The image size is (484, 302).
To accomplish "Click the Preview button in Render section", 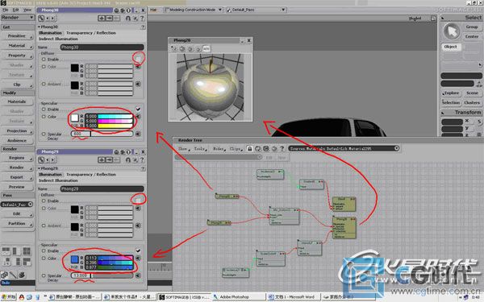I will tap(17, 187).
